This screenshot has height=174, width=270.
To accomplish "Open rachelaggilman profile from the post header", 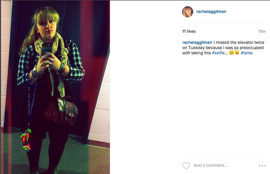I will pyautogui.click(x=211, y=12).
